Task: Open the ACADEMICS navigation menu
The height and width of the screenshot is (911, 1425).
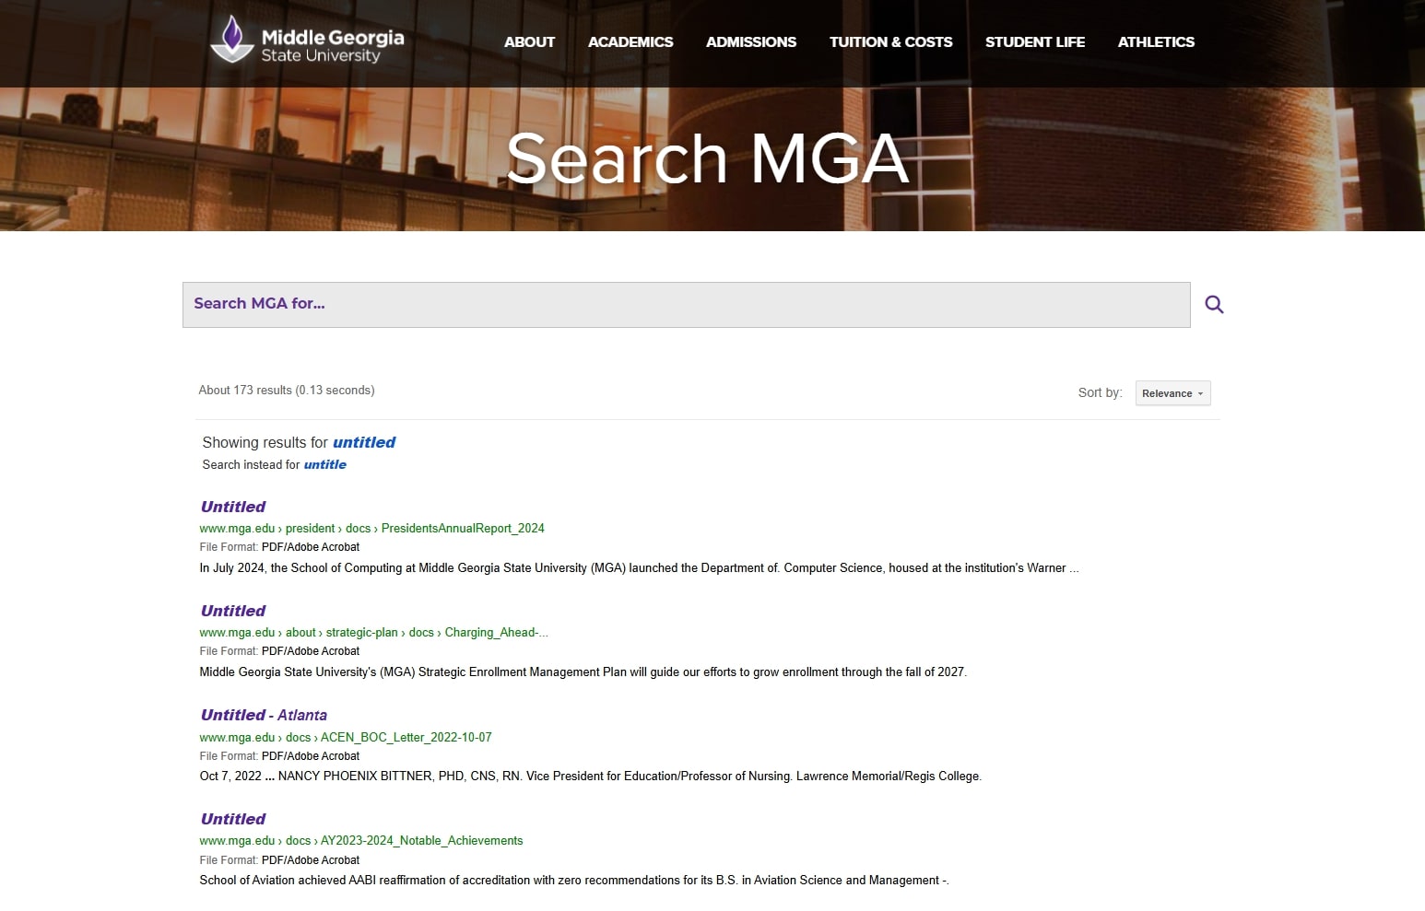Action: [x=630, y=41]
